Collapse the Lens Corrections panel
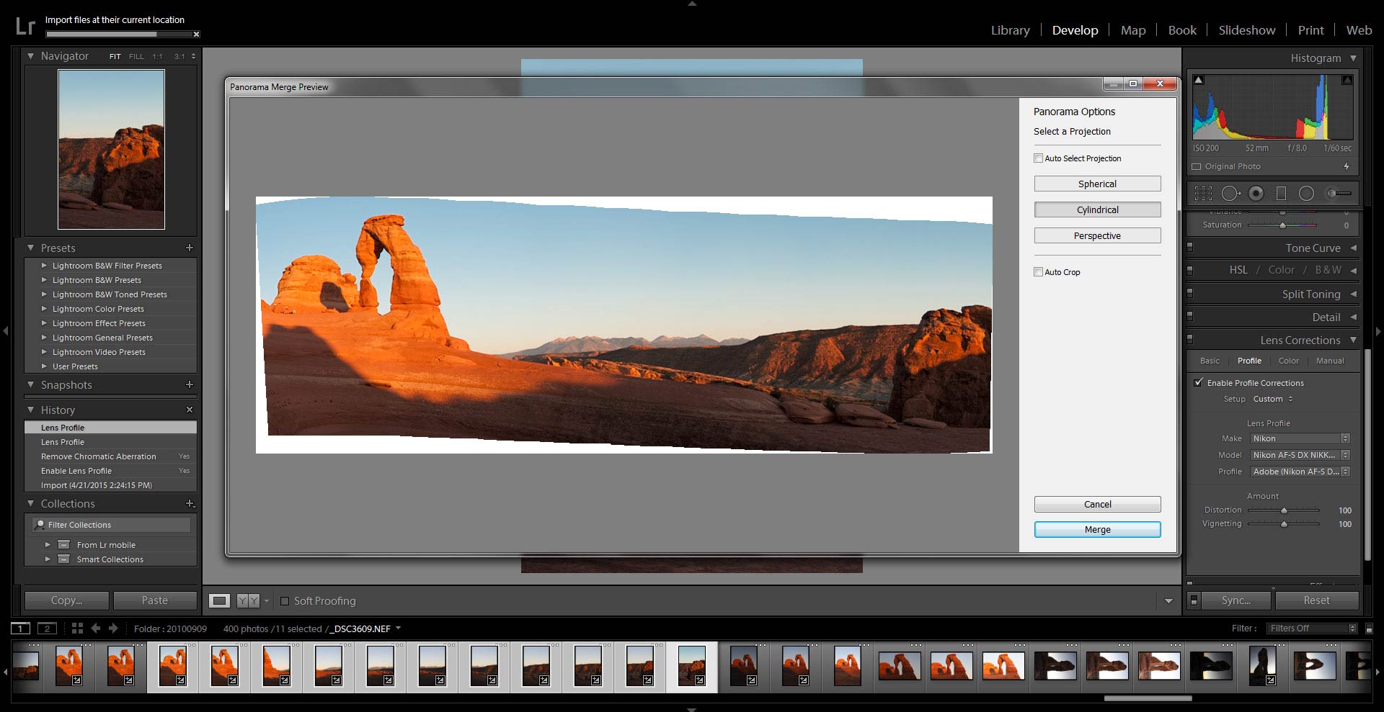Viewport: 1384px width, 712px height. pyautogui.click(x=1353, y=340)
